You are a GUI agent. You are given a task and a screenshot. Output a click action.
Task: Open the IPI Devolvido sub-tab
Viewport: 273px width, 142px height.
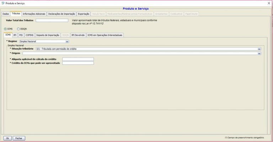[78, 35]
